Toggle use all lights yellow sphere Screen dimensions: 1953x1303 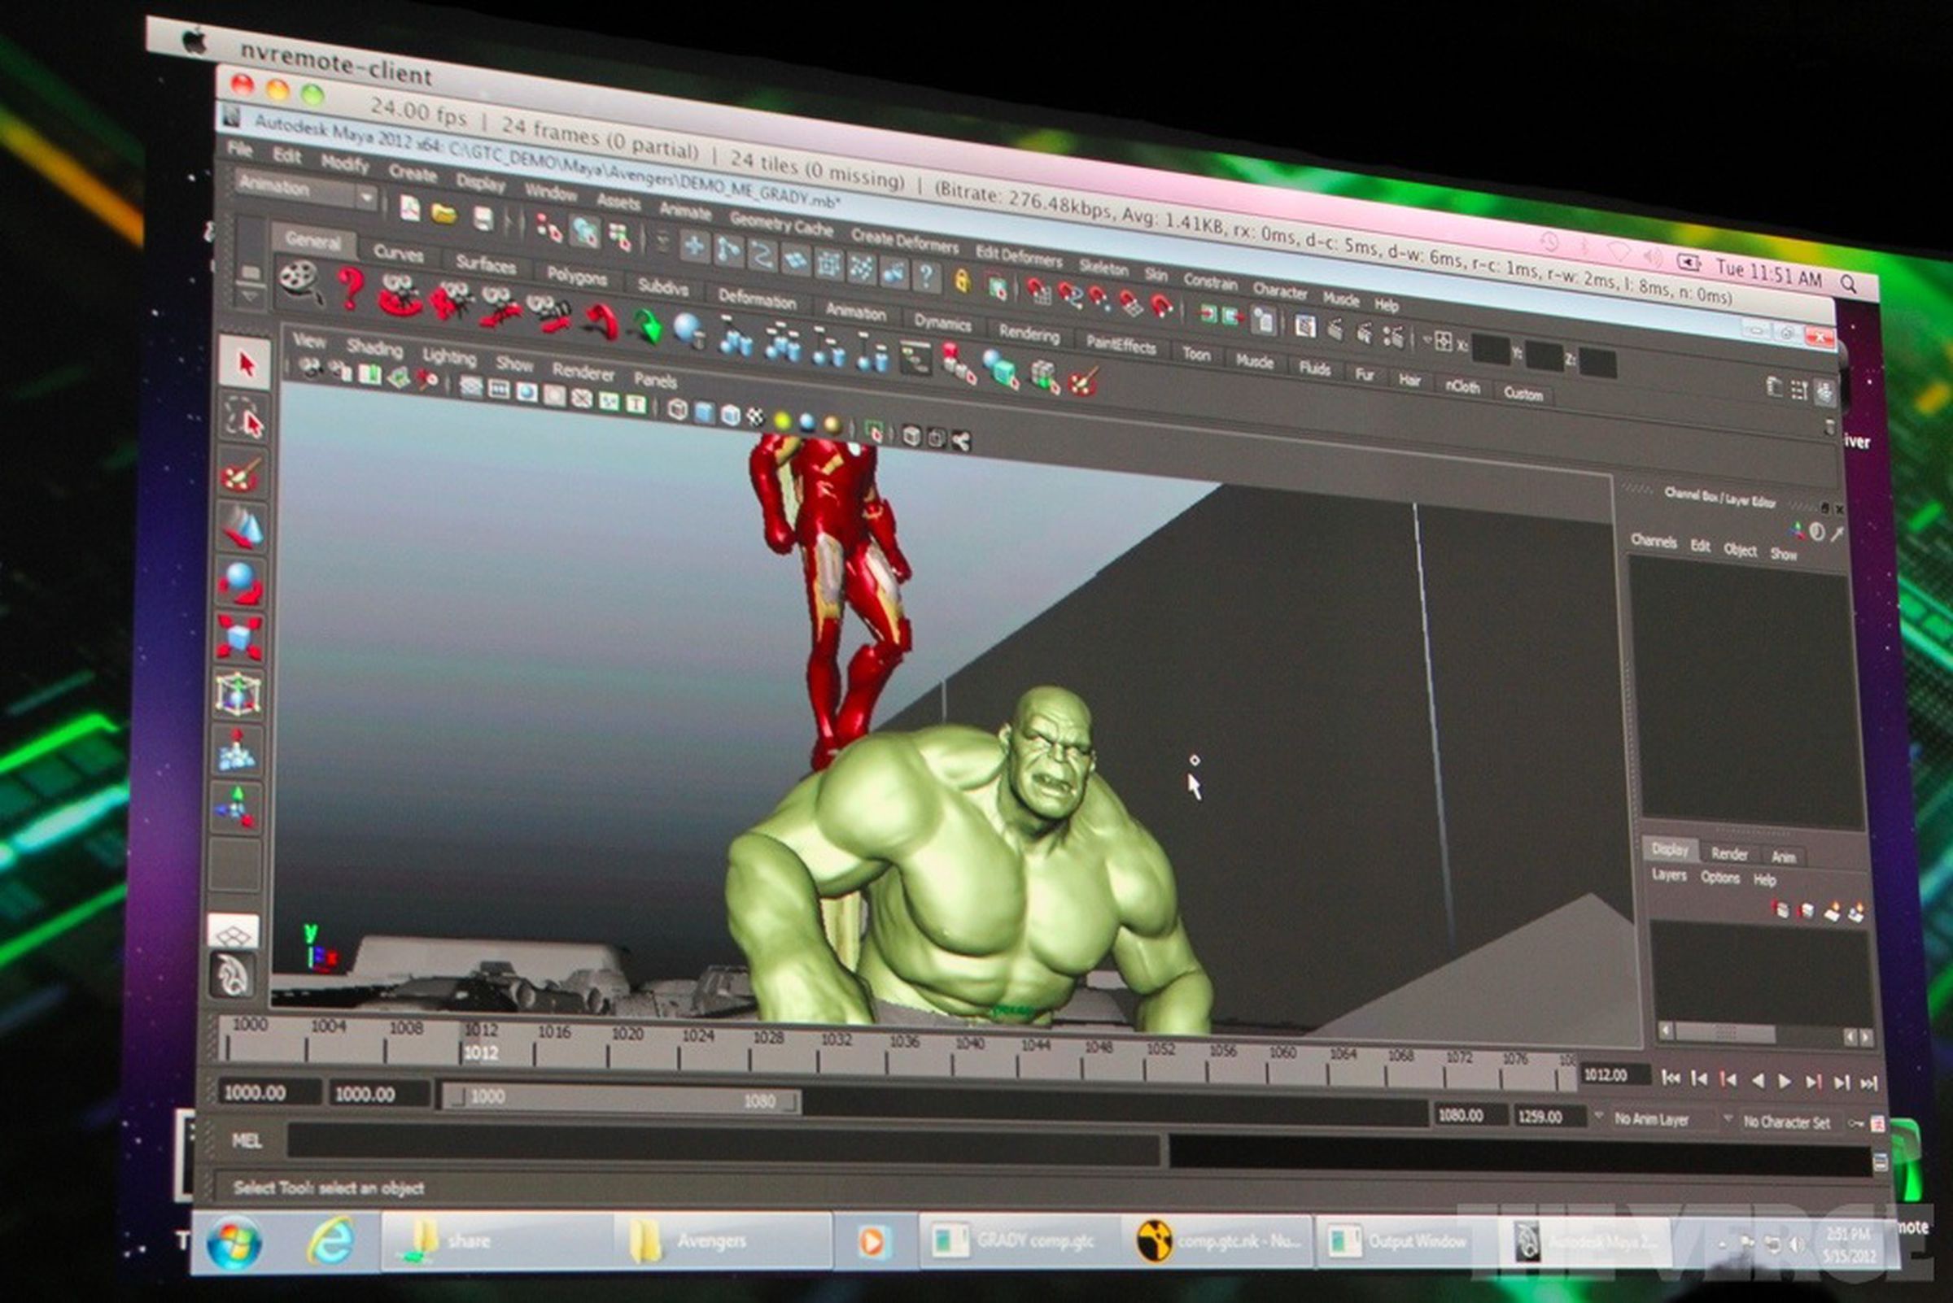click(x=781, y=421)
